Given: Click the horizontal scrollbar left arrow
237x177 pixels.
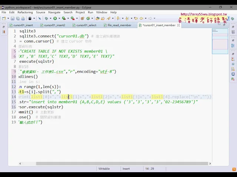Looking at the screenshot, I should click(x=20, y=164).
